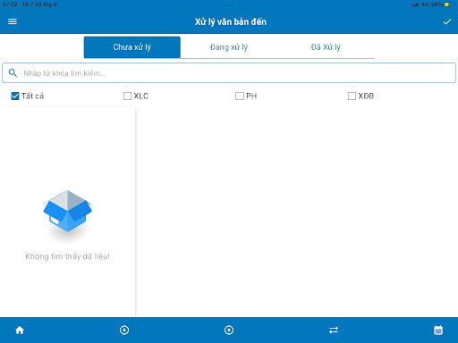Enable the PH checkbox
The height and width of the screenshot is (343, 458).
point(240,96)
